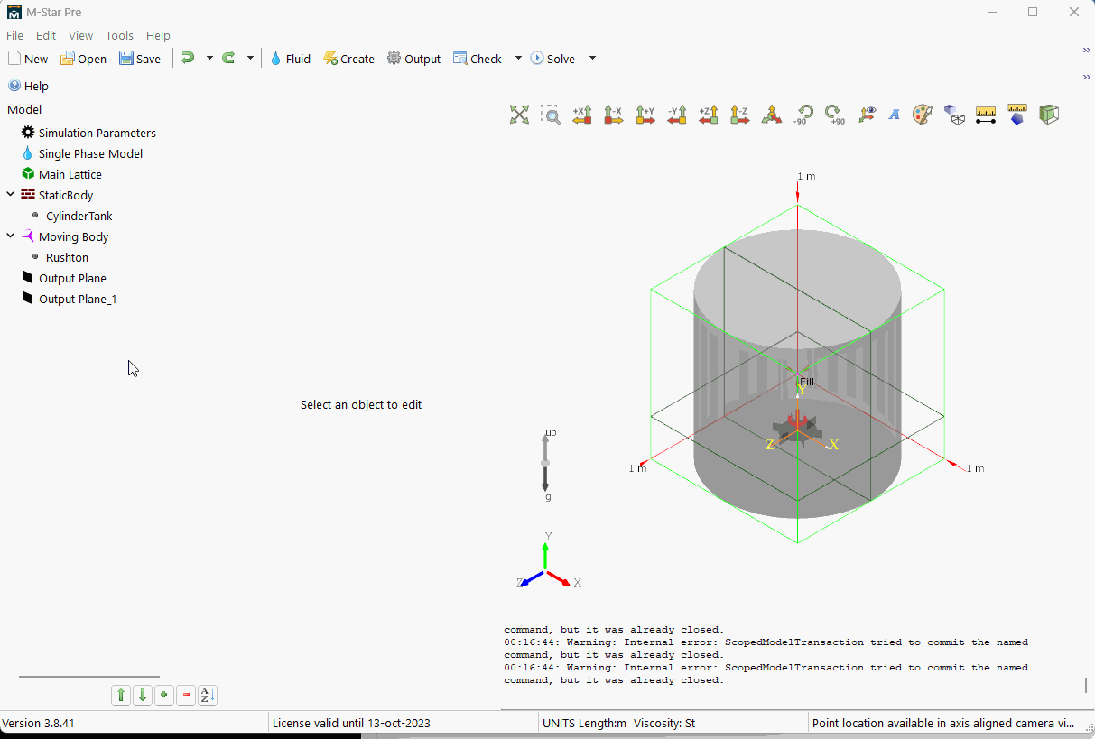Select the ruler with polygon measure tool
Screen dimensions: 1095x739
[1017, 115]
